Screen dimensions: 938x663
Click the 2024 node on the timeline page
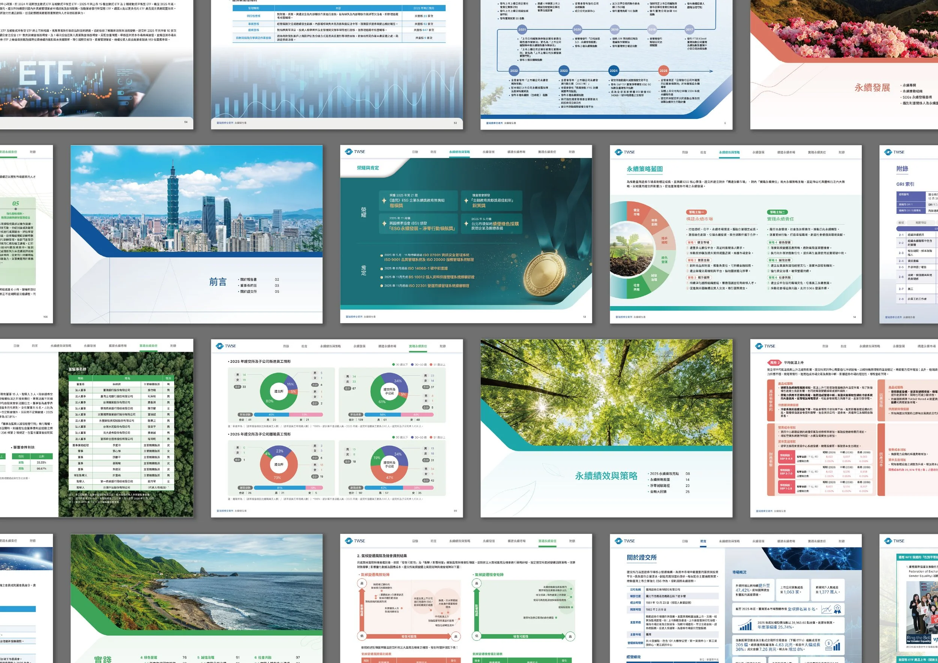(x=613, y=71)
